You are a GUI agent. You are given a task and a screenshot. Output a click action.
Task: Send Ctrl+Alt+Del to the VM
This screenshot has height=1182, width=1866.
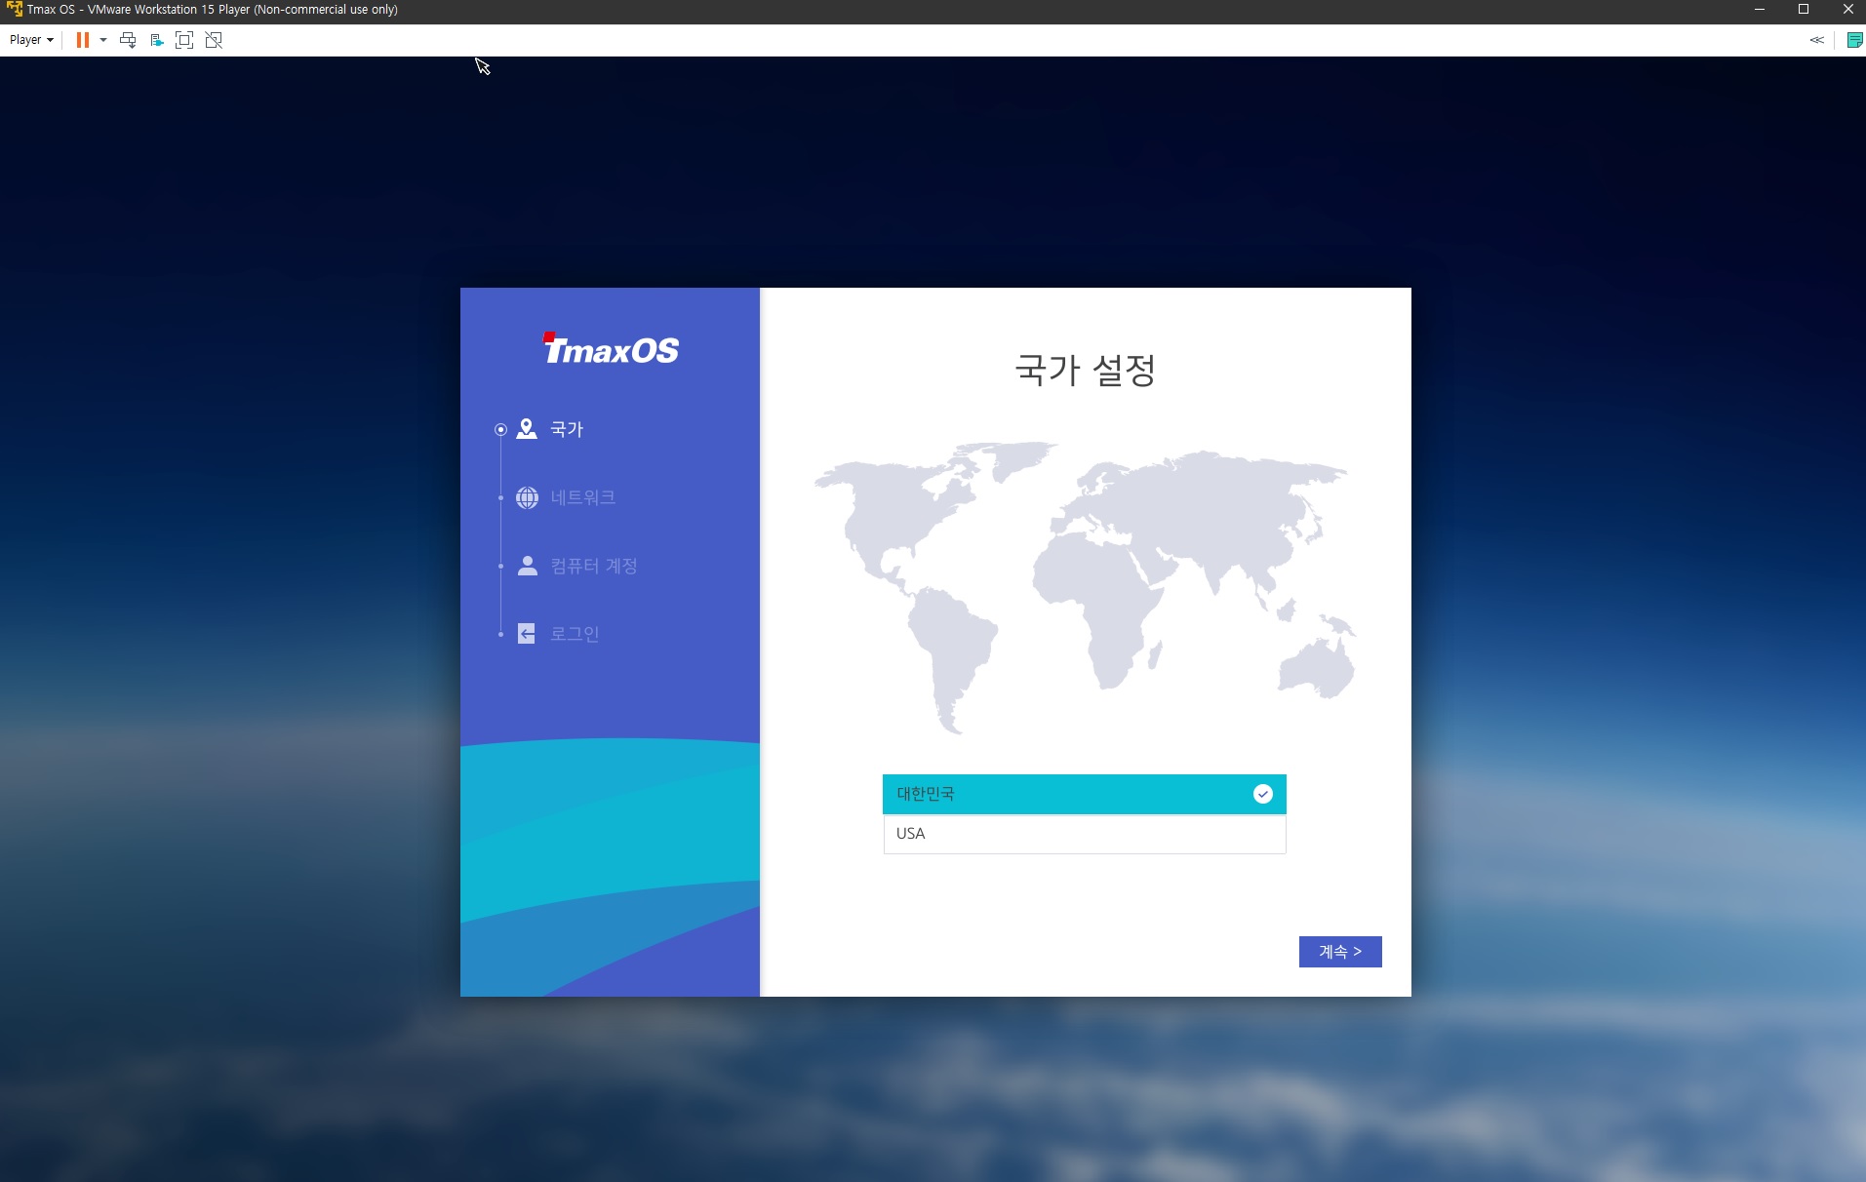click(128, 40)
